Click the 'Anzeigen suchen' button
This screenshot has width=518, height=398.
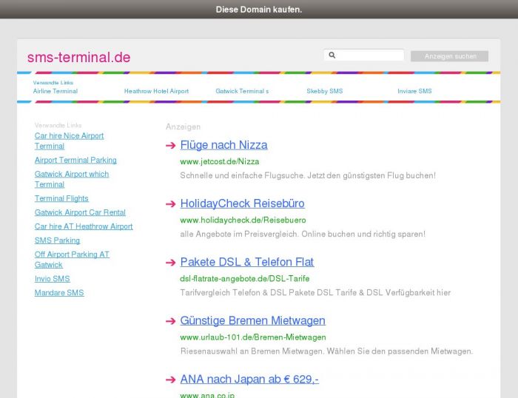tap(450, 56)
